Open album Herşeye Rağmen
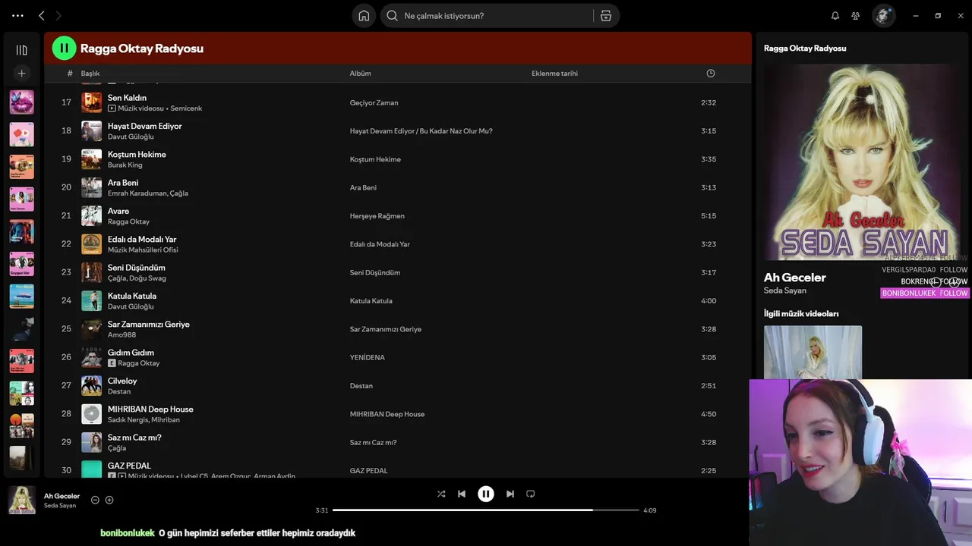972x546 pixels. point(377,216)
